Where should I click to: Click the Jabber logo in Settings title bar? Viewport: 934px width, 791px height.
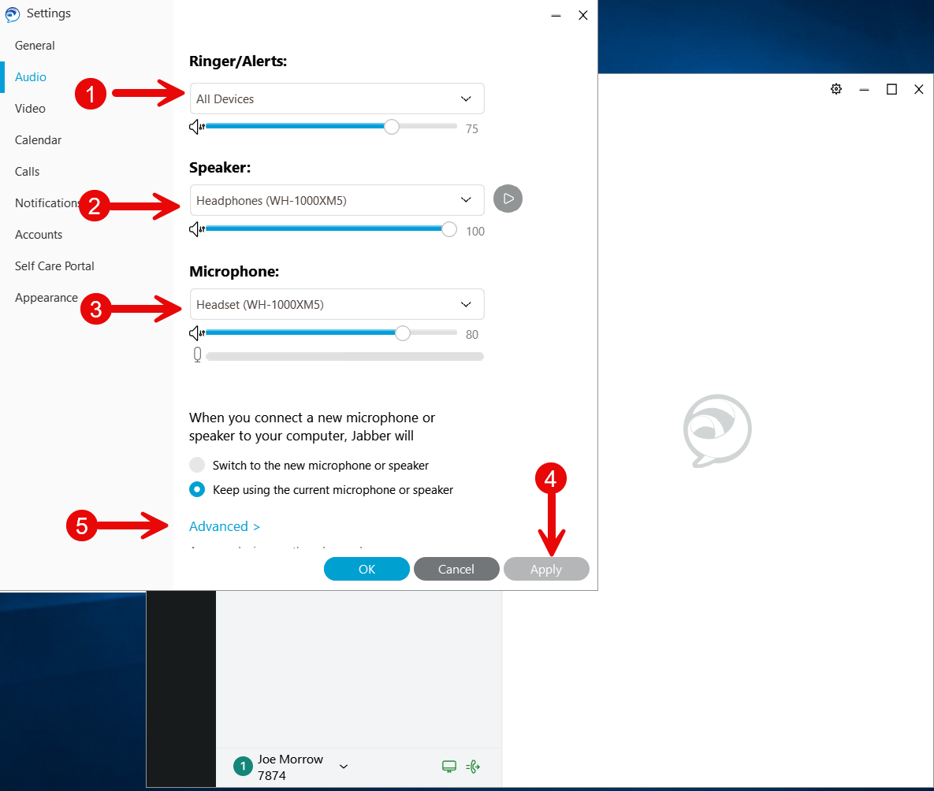(13, 14)
